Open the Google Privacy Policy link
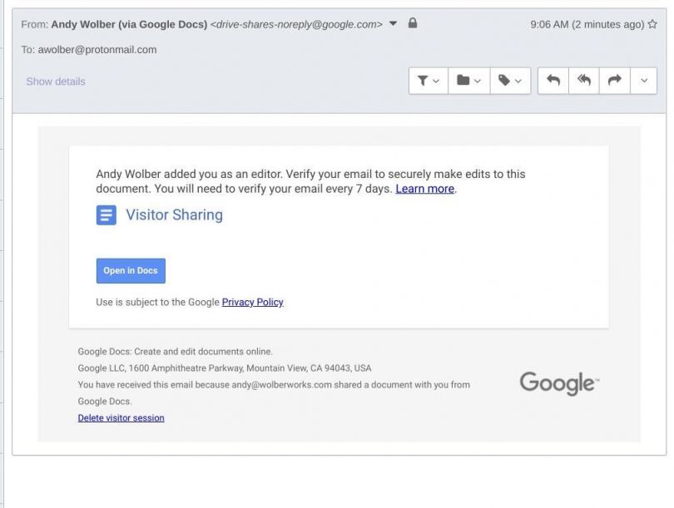This screenshot has width=674, height=508. (x=253, y=302)
